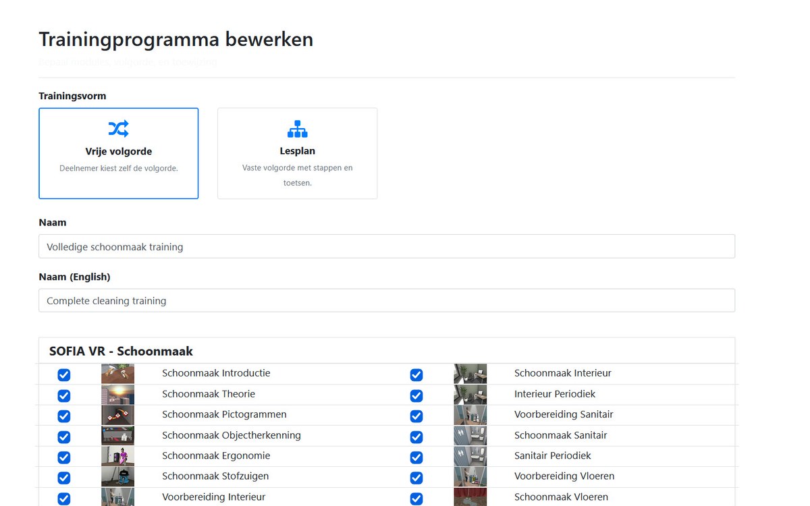Deselect Sanitair Periodiek checkbox
The height and width of the screenshot is (506, 810).
click(416, 457)
